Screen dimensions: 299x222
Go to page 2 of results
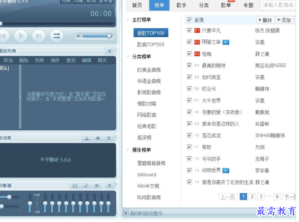(252, 196)
